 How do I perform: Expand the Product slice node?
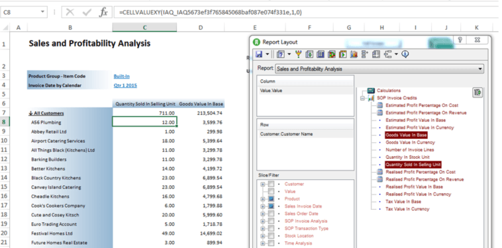263,199
